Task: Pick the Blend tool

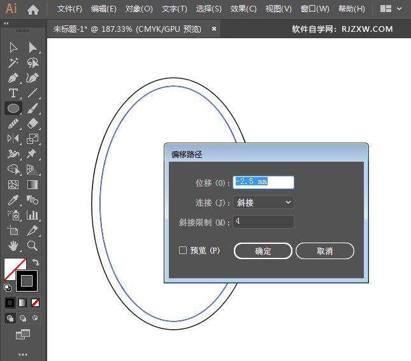Action: (32, 200)
